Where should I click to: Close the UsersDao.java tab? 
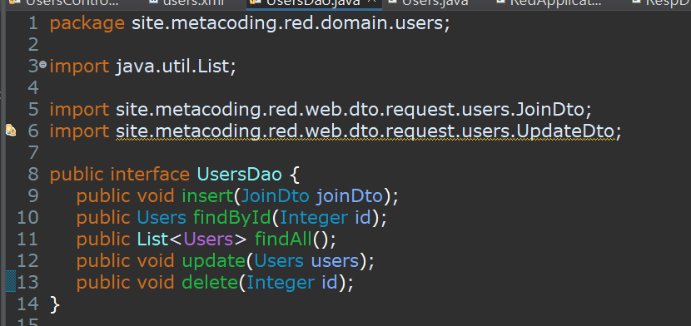(x=372, y=2)
